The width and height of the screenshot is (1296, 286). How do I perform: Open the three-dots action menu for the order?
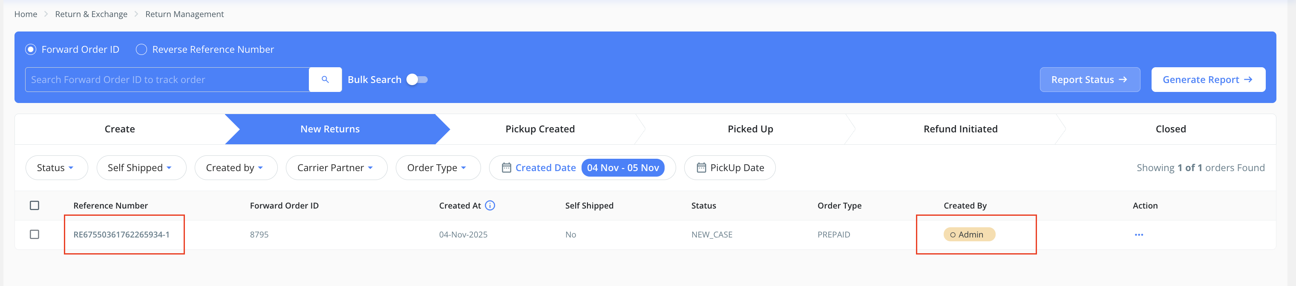pyautogui.click(x=1139, y=235)
